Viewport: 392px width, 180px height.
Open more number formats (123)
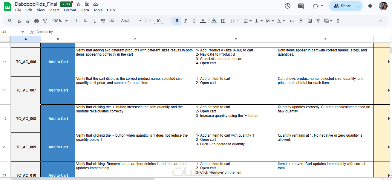[111, 21]
